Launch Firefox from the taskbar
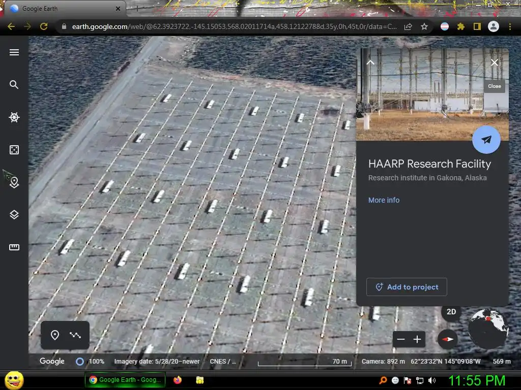This screenshot has width=521, height=390. point(178,380)
